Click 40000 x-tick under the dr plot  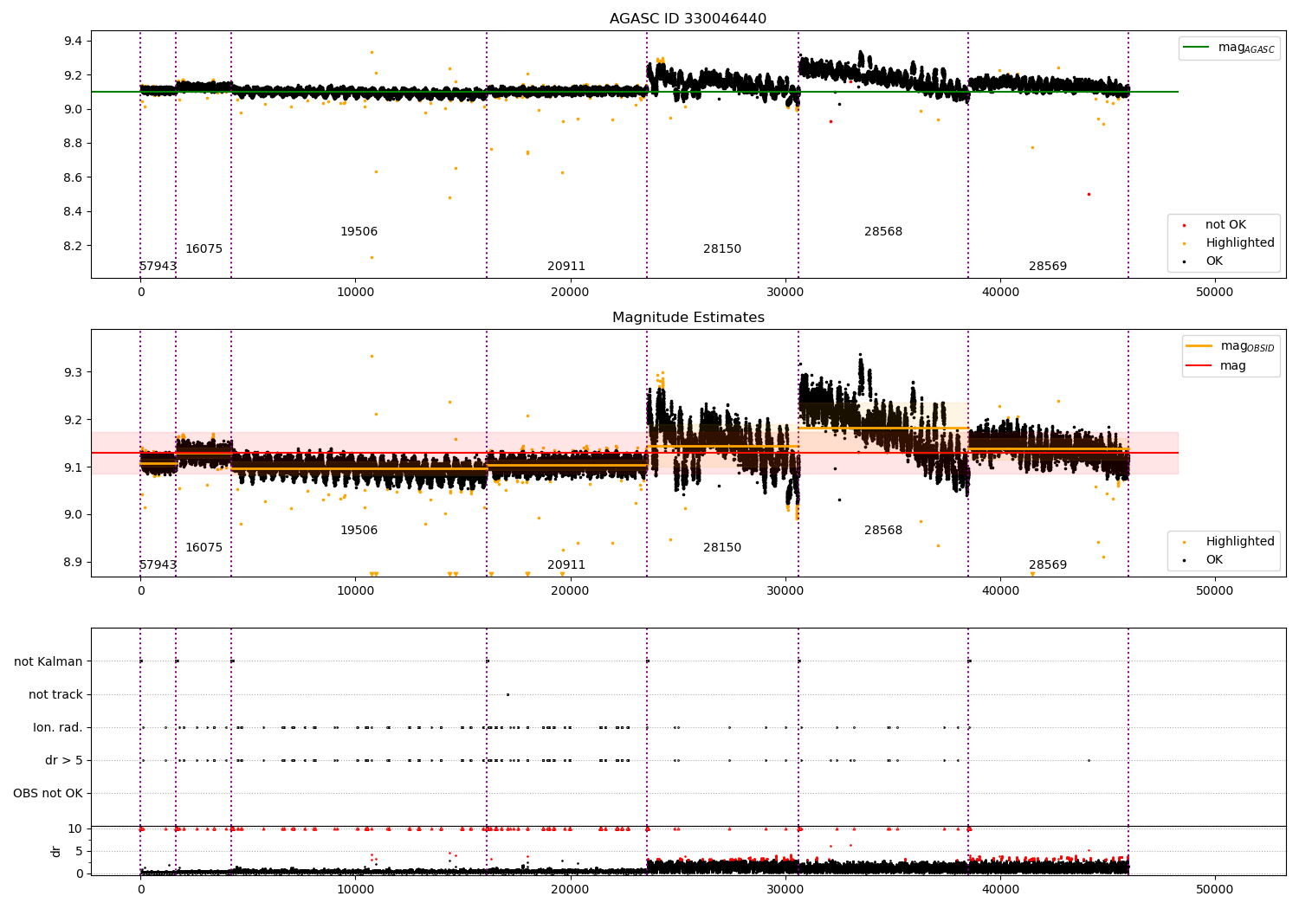click(999, 889)
